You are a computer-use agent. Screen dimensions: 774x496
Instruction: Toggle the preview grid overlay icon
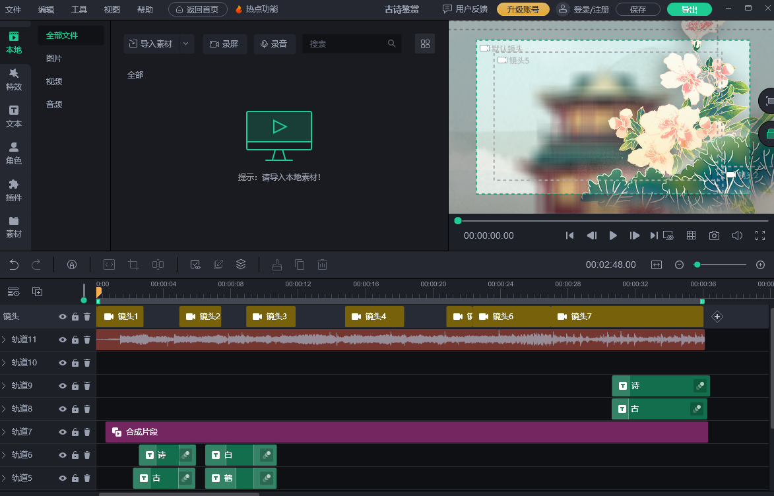(x=691, y=235)
